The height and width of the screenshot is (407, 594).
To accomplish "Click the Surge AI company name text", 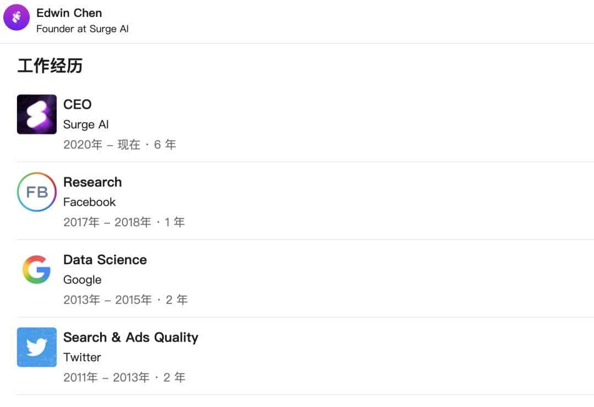I will pyautogui.click(x=86, y=124).
